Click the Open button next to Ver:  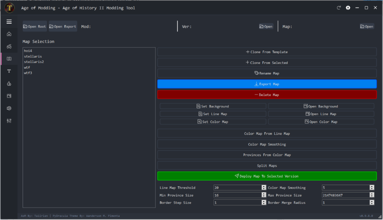(266, 26)
